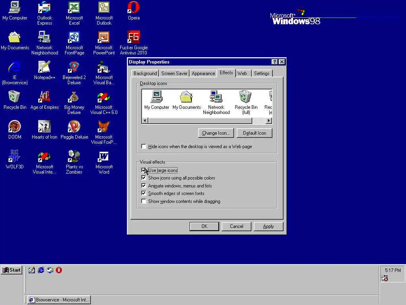Image resolution: width=406 pixels, height=305 pixels.
Task: Click the Browservice taskbar window button
Action: pyautogui.click(x=59, y=300)
